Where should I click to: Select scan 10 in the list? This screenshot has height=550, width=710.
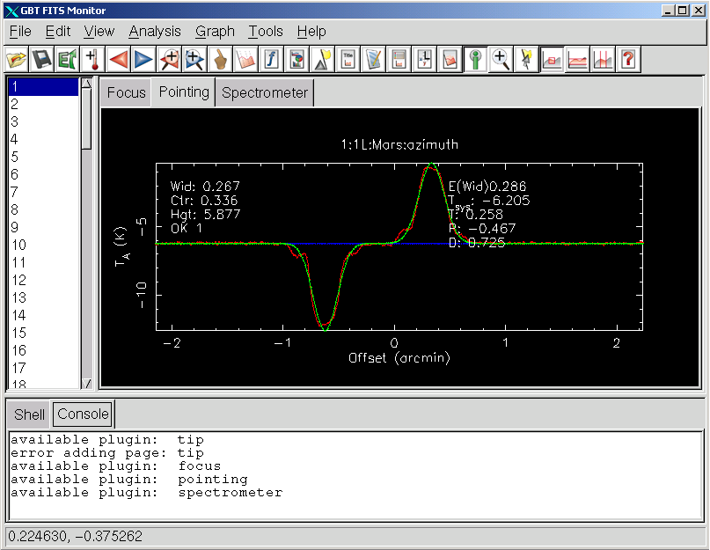tap(18, 245)
